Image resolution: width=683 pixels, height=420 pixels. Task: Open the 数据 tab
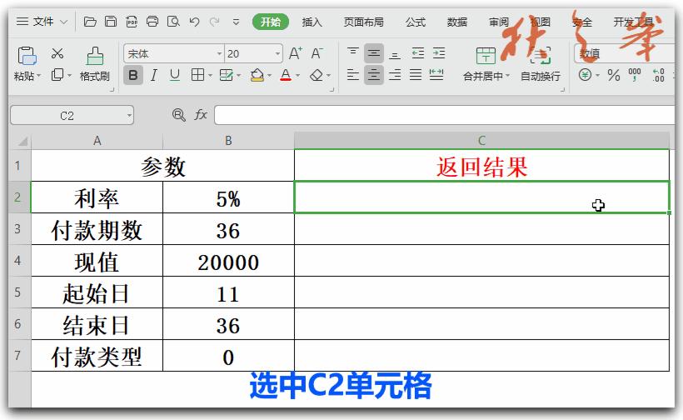(x=457, y=22)
